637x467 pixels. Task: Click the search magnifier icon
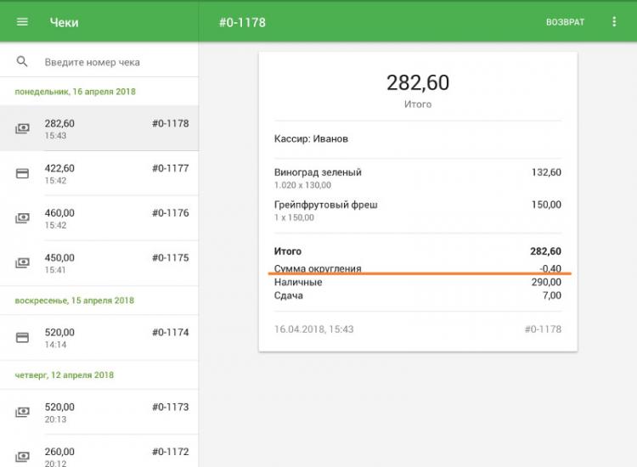click(x=22, y=62)
